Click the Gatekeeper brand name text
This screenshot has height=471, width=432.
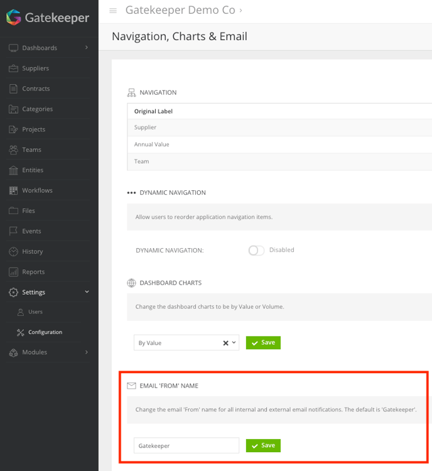(57, 18)
